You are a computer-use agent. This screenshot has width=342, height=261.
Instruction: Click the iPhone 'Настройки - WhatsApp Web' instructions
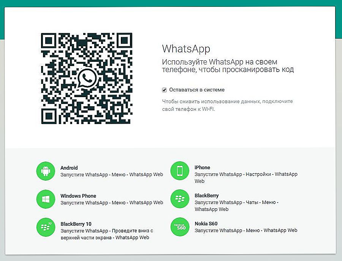click(x=246, y=178)
